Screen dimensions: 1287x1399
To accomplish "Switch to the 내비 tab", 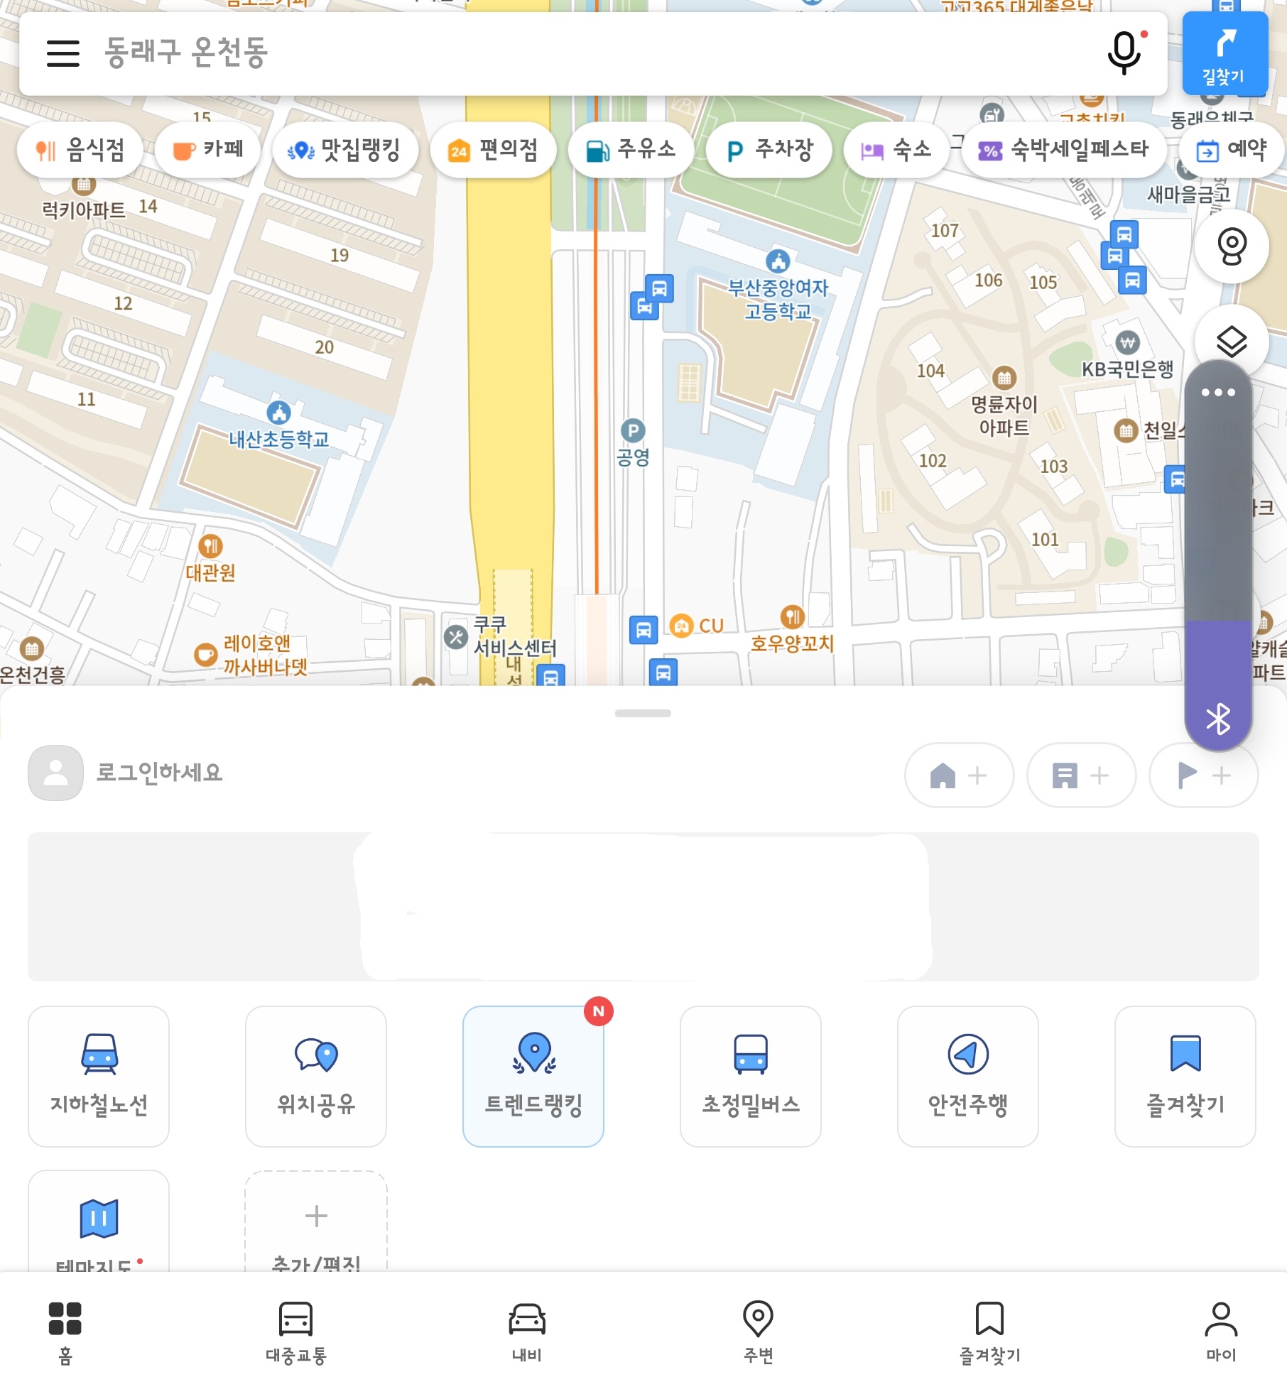I will (x=527, y=1333).
